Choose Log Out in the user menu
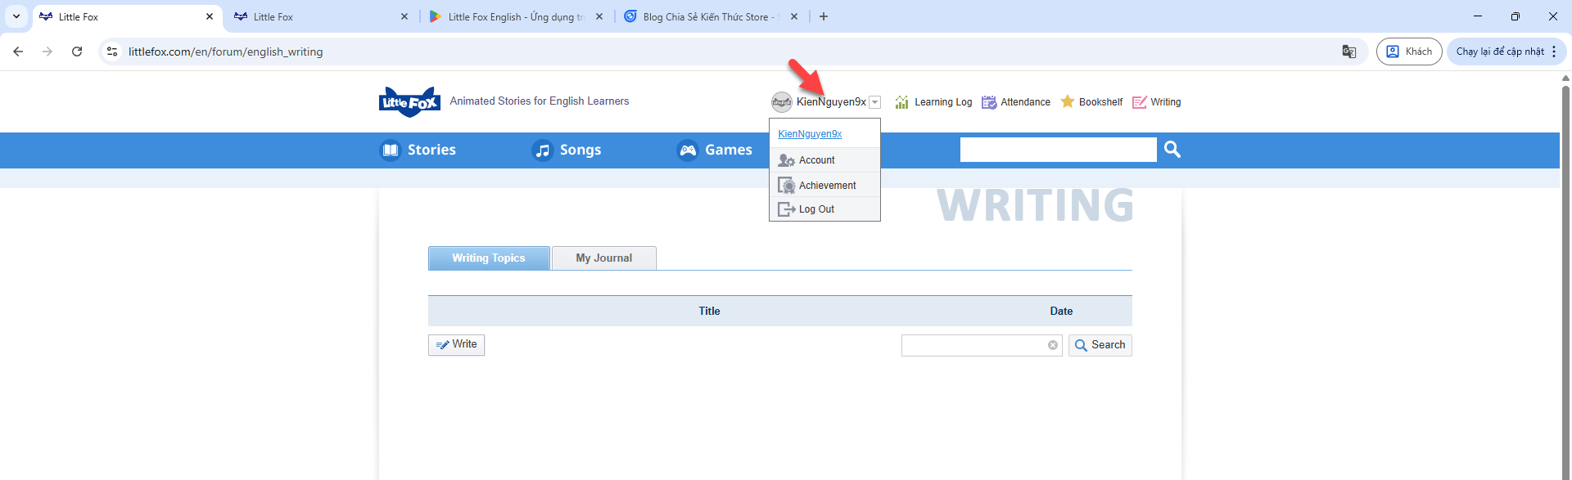The width and height of the screenshot is (1572, 480). click(x=816, y=209)
